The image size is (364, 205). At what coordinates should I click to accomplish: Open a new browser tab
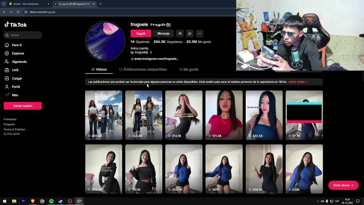tap(100, 4)
